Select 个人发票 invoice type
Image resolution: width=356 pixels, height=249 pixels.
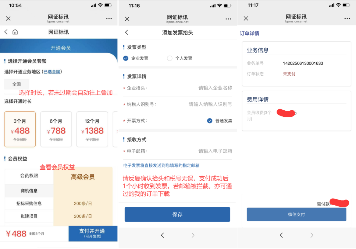click(x=170, y=58)
